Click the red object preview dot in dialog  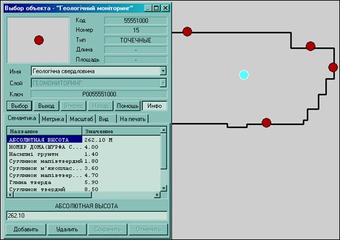(39, 40)
